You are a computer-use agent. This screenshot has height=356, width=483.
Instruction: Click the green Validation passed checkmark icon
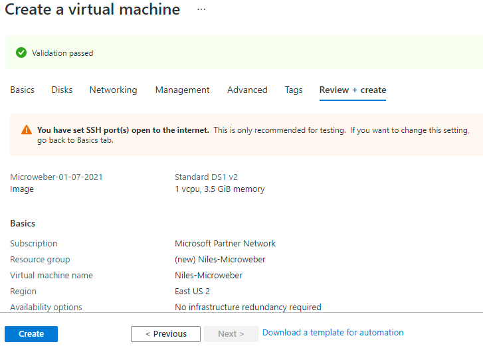[x=21, y=52]
